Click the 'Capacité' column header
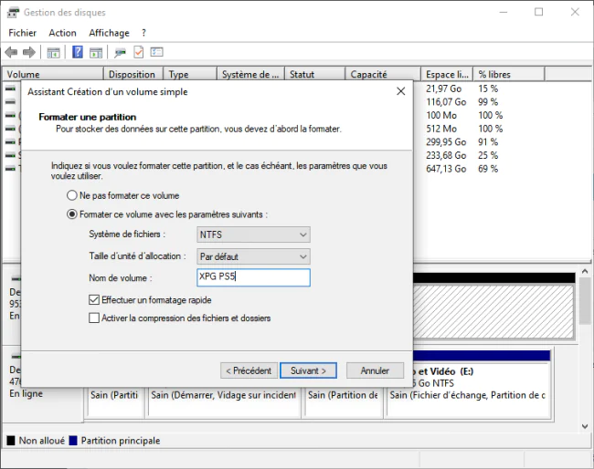 tap(383, 74)
